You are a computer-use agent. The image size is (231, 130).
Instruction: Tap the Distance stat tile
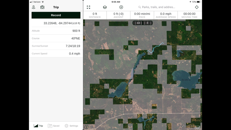[95, 15]
